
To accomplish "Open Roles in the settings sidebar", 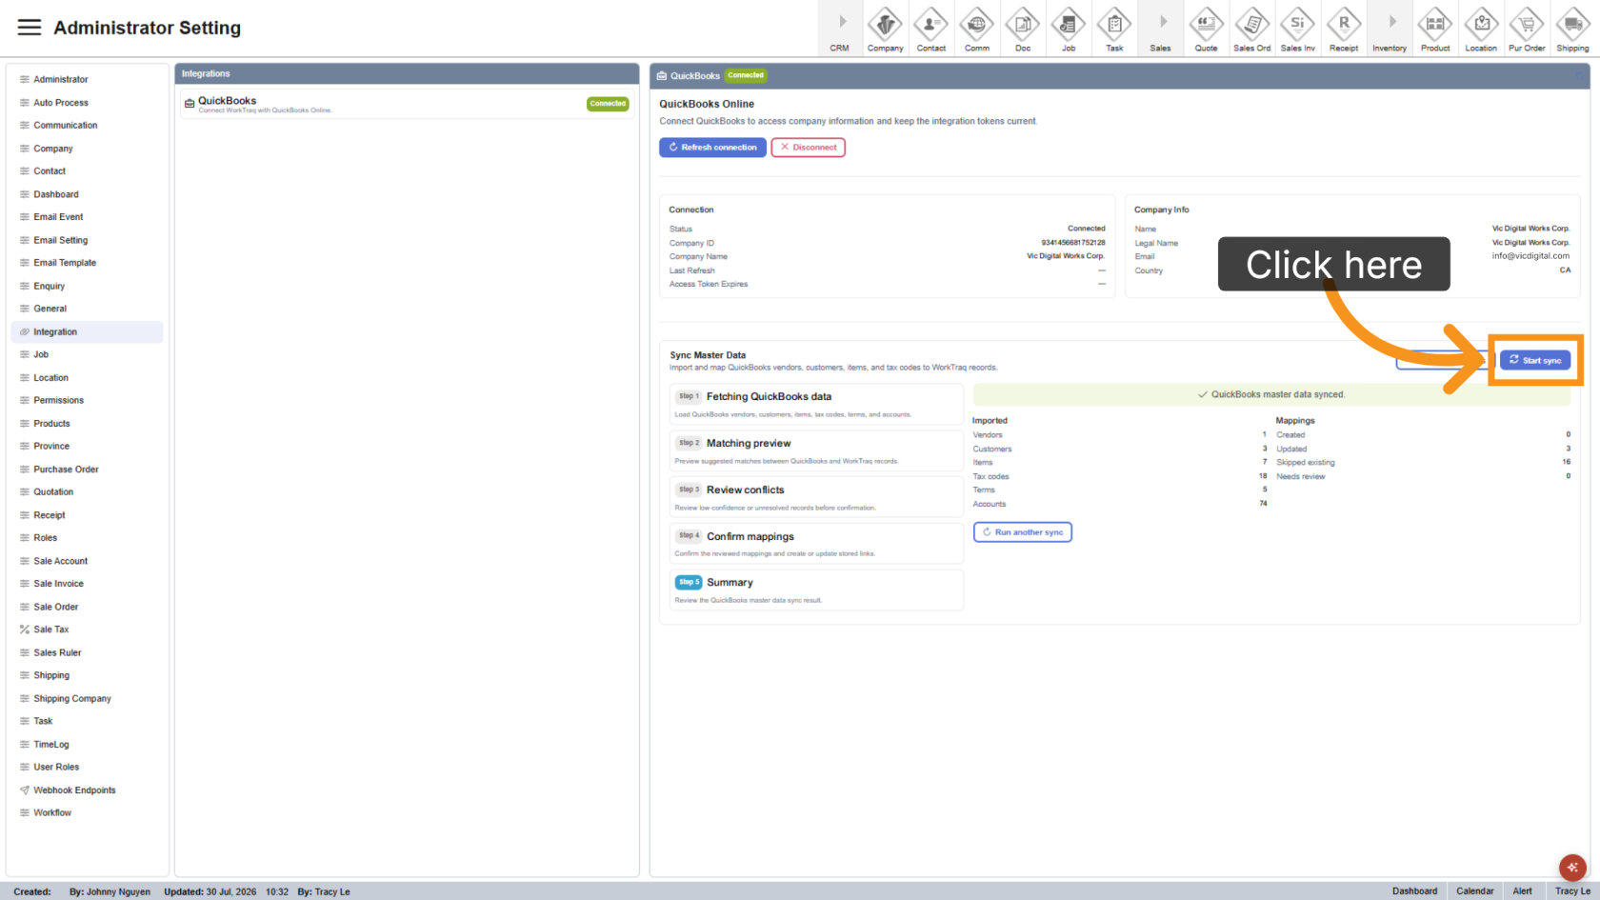I will 87,538.
